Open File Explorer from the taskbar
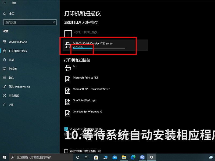215x161 pixels. tap(124, 157)
